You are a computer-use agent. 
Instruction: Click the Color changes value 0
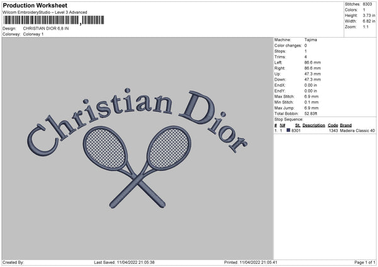point(306,45)
